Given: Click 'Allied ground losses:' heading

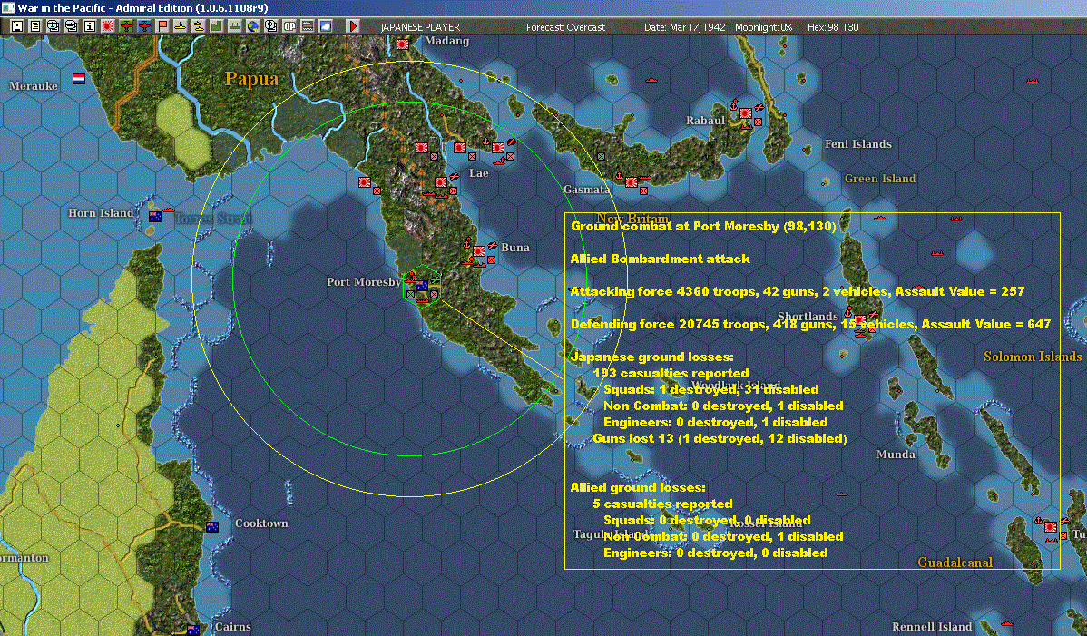Looking at the screenshot, I should (638, 487).
